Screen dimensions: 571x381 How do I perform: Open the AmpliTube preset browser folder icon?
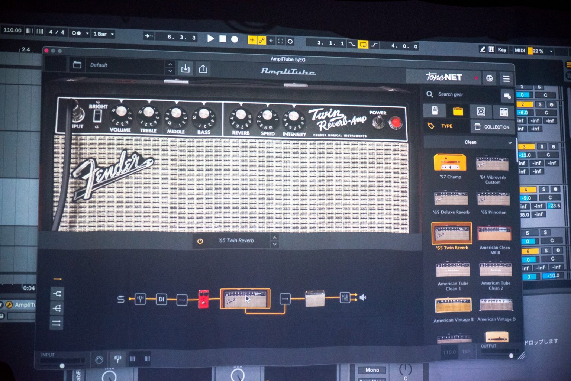tap(77, 65)
